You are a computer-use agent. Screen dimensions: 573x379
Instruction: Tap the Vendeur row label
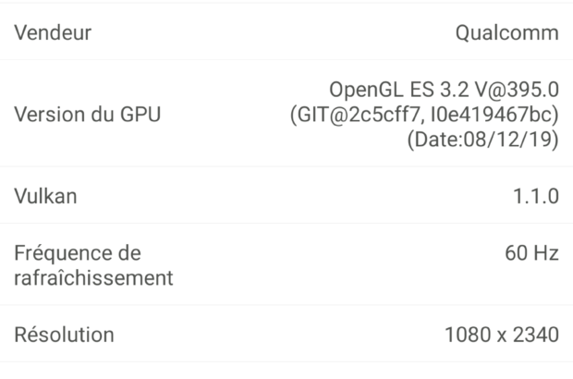tap(52, 33)
